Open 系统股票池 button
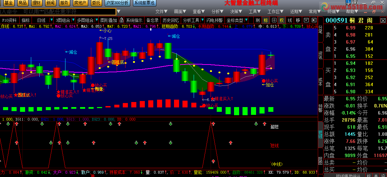The image size is (387, 177). [144, 3]
